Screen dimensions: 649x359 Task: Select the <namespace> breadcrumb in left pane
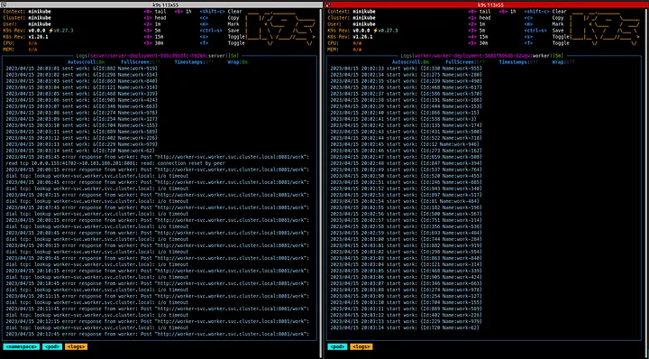click(x=22, y=346)
